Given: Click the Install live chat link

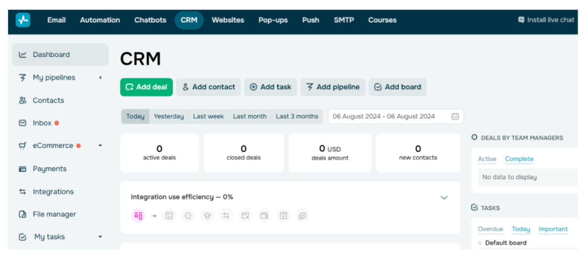Looking at the screenshot, I should 545,20.
